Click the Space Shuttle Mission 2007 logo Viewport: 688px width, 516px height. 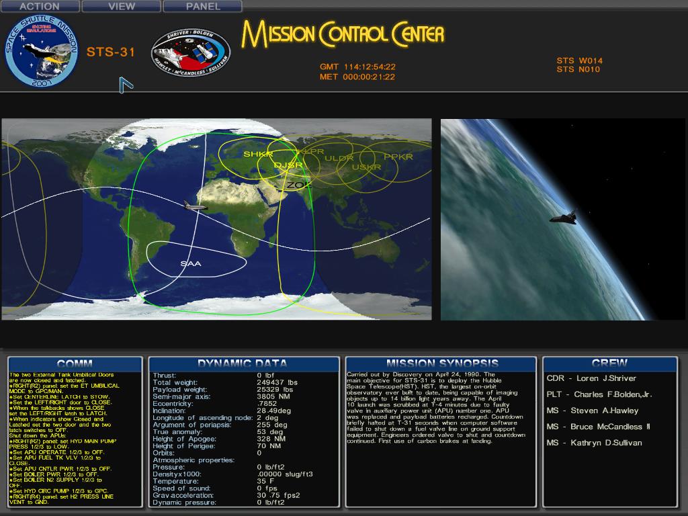tap(41, 50)
